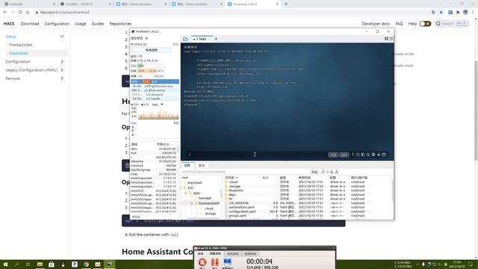
Task: Pause the screen recording
Action: pyautogui.click(x=215, y=262)
